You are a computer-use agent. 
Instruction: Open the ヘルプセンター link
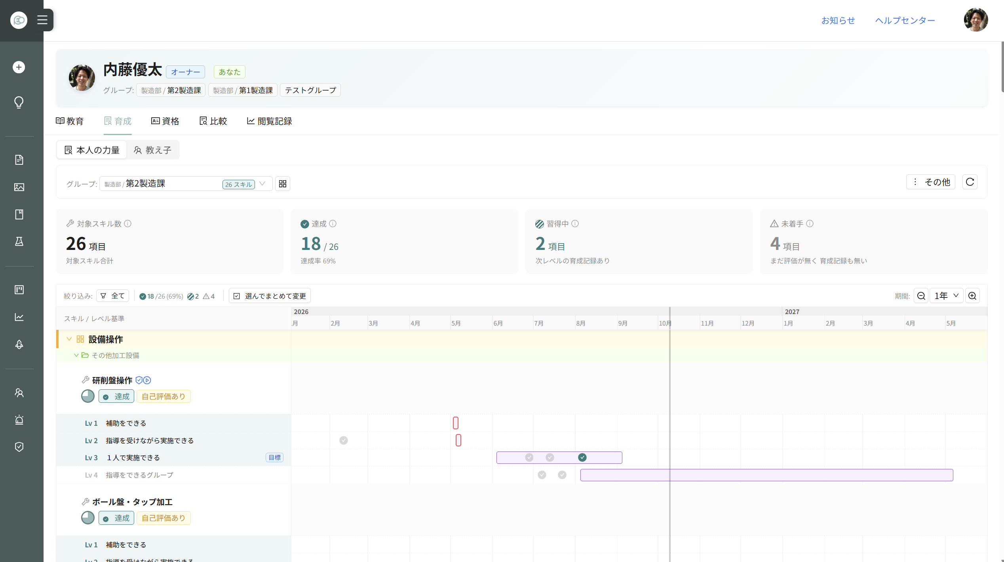[x=905, y=20]
